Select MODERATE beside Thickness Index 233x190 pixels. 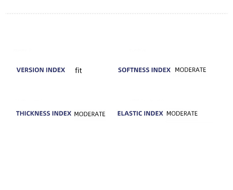coord(89,114)
